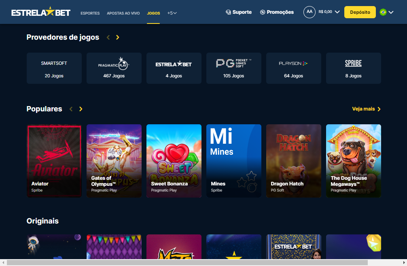407x266 pixels.
Task: Open the Brazil flag language selector
Action: pos(386,12)
